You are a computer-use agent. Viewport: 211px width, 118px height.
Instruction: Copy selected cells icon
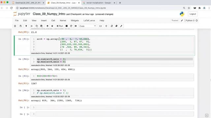tap(37, 26)
